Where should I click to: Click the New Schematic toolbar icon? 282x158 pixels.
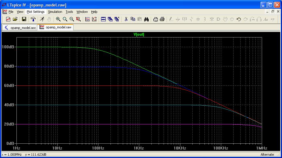point(8,19)
